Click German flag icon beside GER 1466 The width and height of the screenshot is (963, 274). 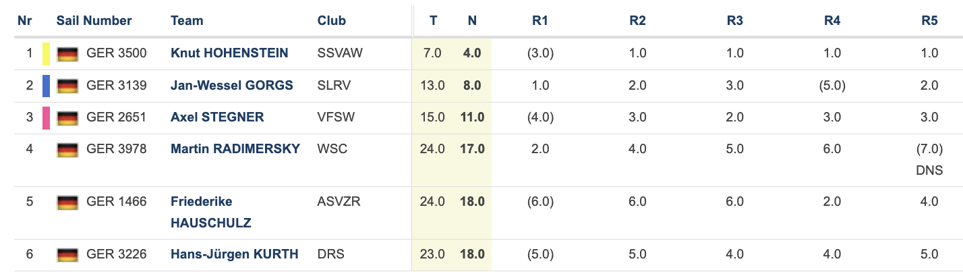[x=67, y=202]
